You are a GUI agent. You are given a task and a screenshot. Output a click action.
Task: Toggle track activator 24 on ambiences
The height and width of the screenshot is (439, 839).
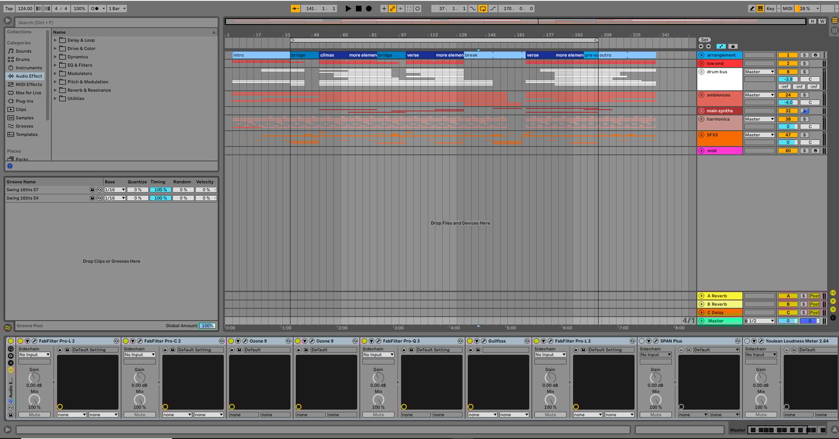(x=788, y=95)
